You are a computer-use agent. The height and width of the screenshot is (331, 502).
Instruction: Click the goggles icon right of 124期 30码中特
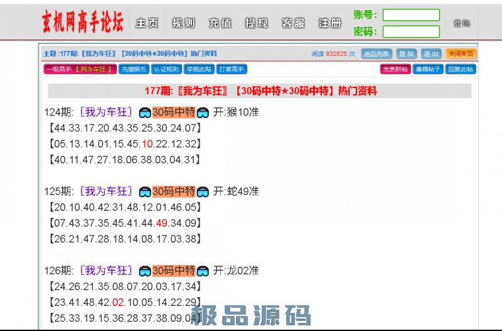coord(203,112)
